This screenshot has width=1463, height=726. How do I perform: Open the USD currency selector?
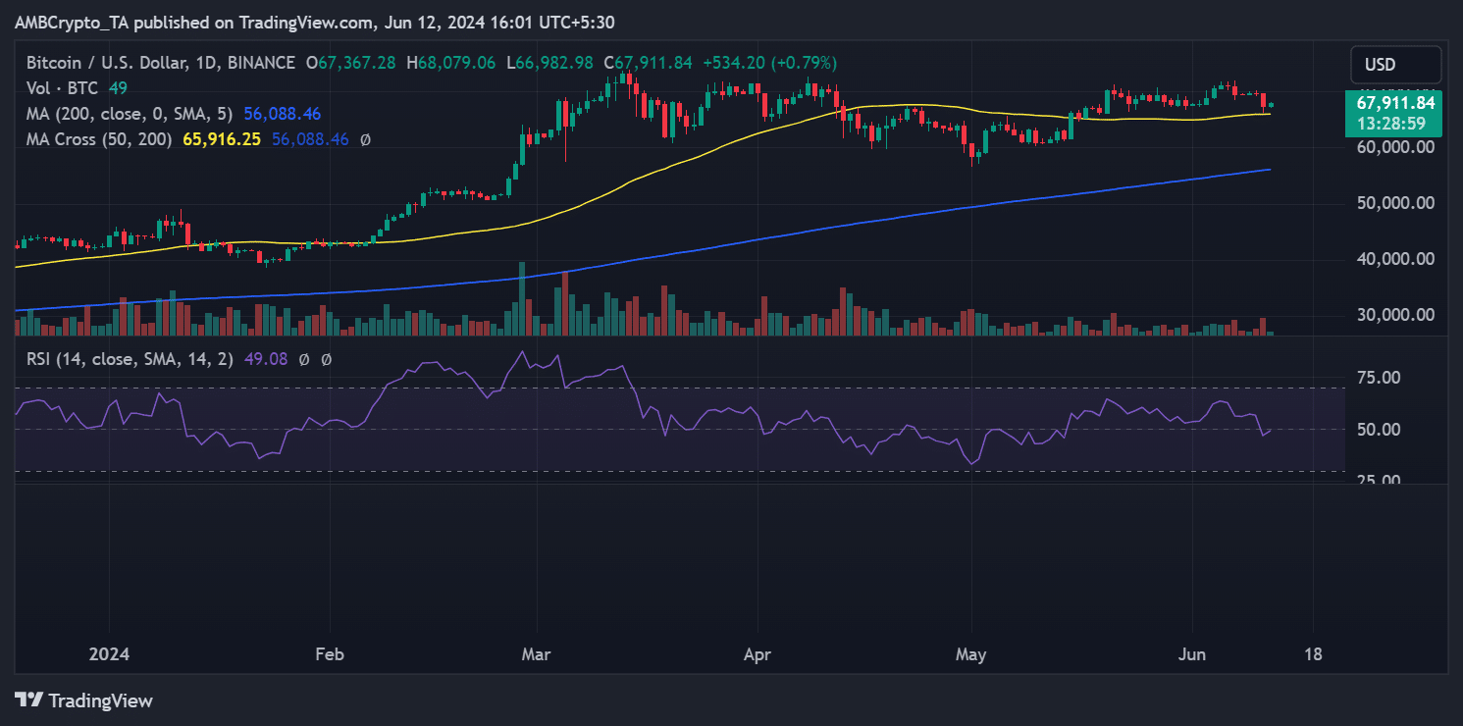tap(1395, 64)
